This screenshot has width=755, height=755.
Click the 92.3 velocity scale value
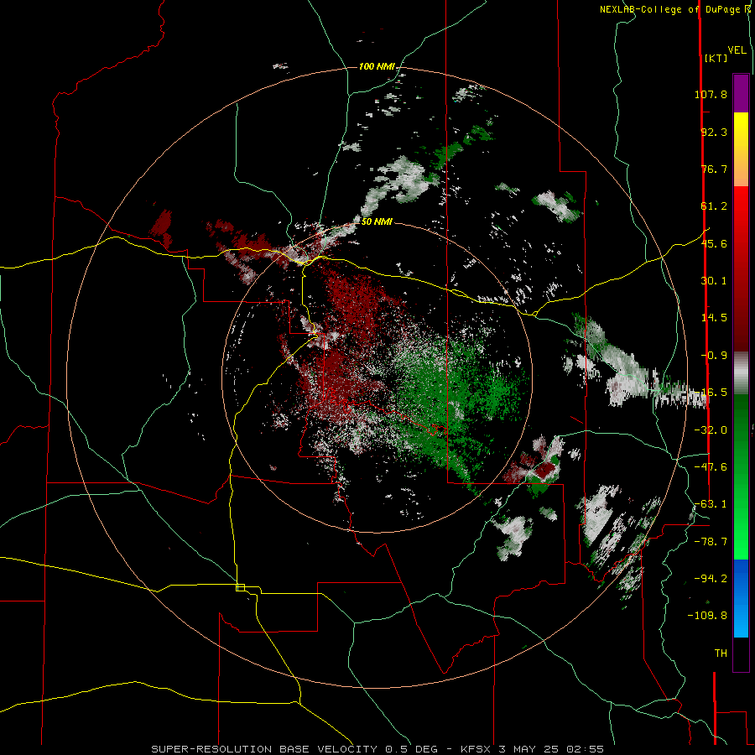point(714,132)
